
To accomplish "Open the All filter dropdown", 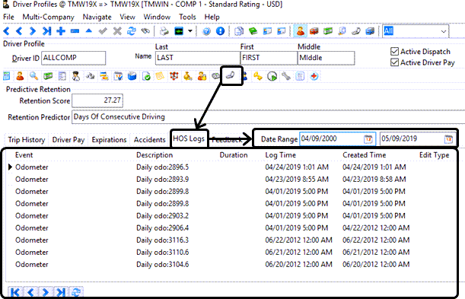I will click(x=416, y=31).
